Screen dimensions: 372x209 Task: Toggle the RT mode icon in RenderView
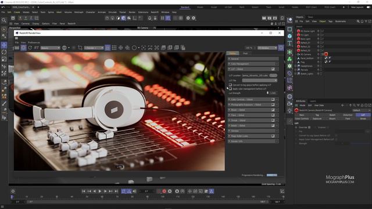click(36, 48)
